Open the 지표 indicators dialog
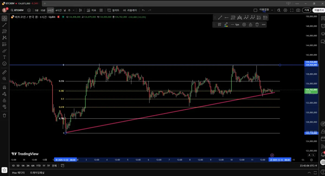 (x=92, y=10)
